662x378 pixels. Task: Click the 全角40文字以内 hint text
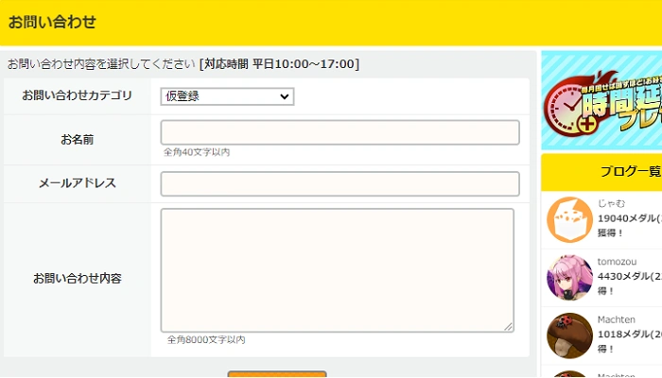[x=197, y=152]
